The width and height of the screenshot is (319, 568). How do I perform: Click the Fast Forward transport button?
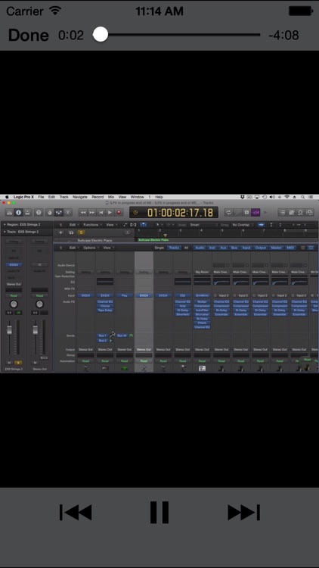click(92, 213)
